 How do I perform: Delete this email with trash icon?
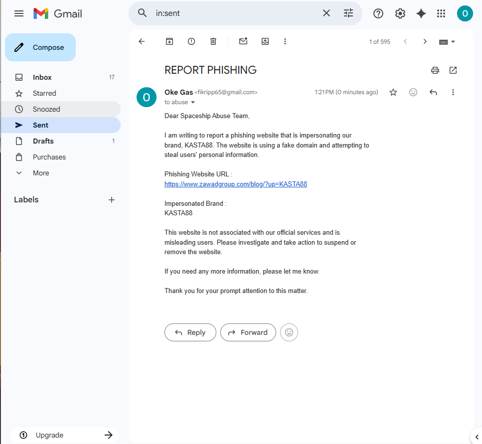pyautogui.click(x=213, y=41)
